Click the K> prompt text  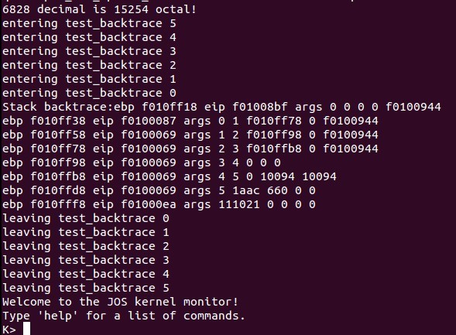point(9,330)
